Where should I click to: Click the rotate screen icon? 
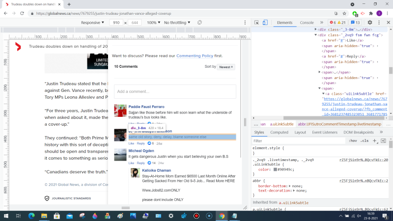[x=199, y=23]
